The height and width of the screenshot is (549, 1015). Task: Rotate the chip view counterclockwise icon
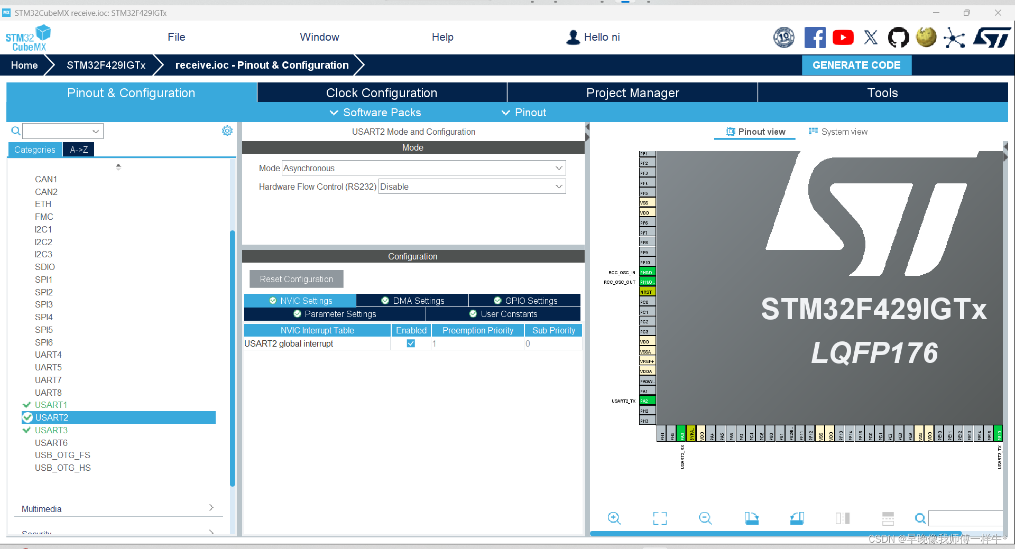(x=797, y=518)
